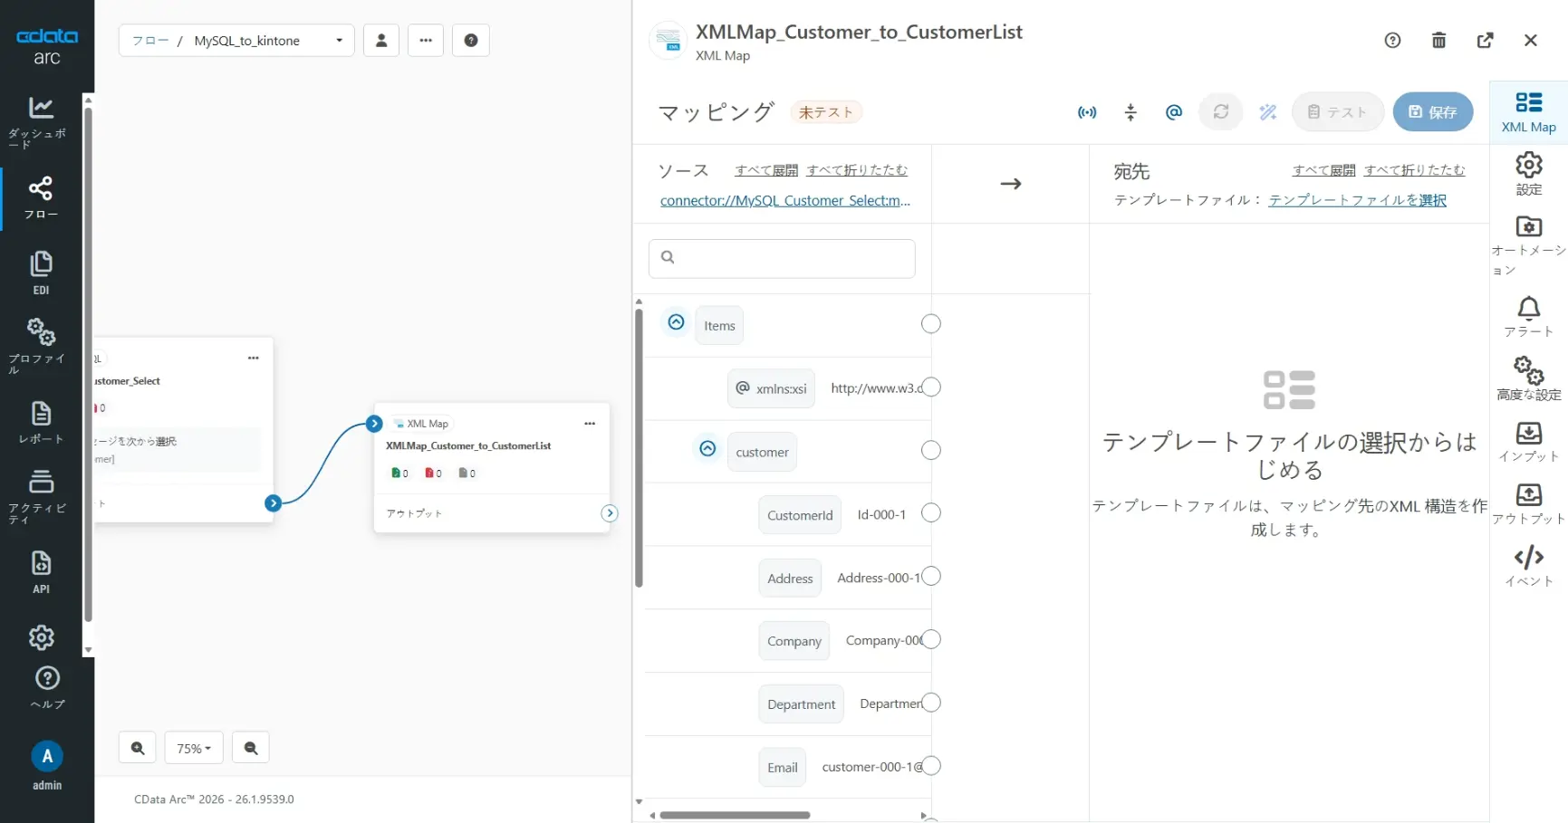Image resolution: width=1568 pixels, height=823 pixels.
Task: Collapse the Items node chevron
Action: 676,321
